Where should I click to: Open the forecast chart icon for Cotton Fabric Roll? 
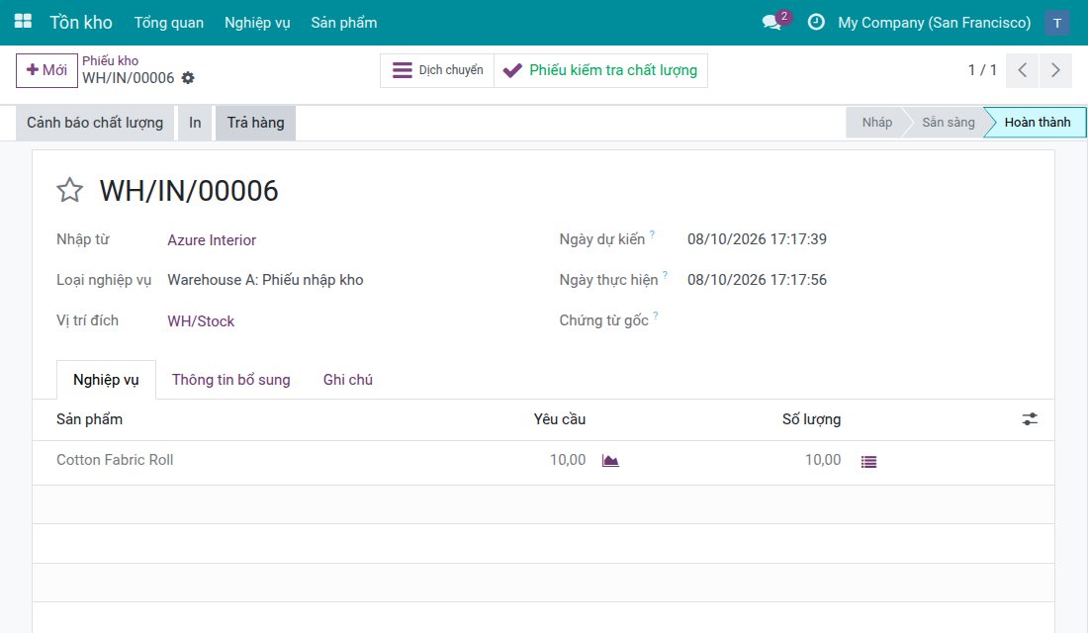click(x=610, y=461)
